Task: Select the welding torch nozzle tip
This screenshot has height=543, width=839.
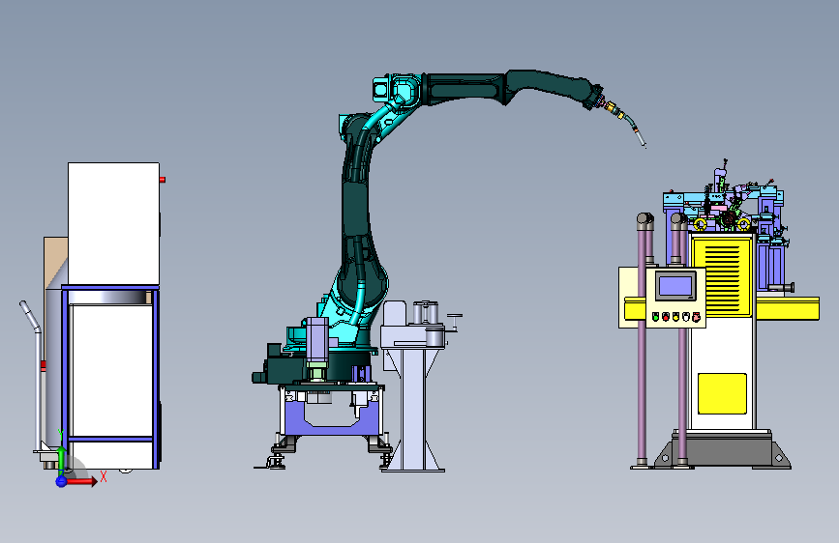Action: (641, 140)
